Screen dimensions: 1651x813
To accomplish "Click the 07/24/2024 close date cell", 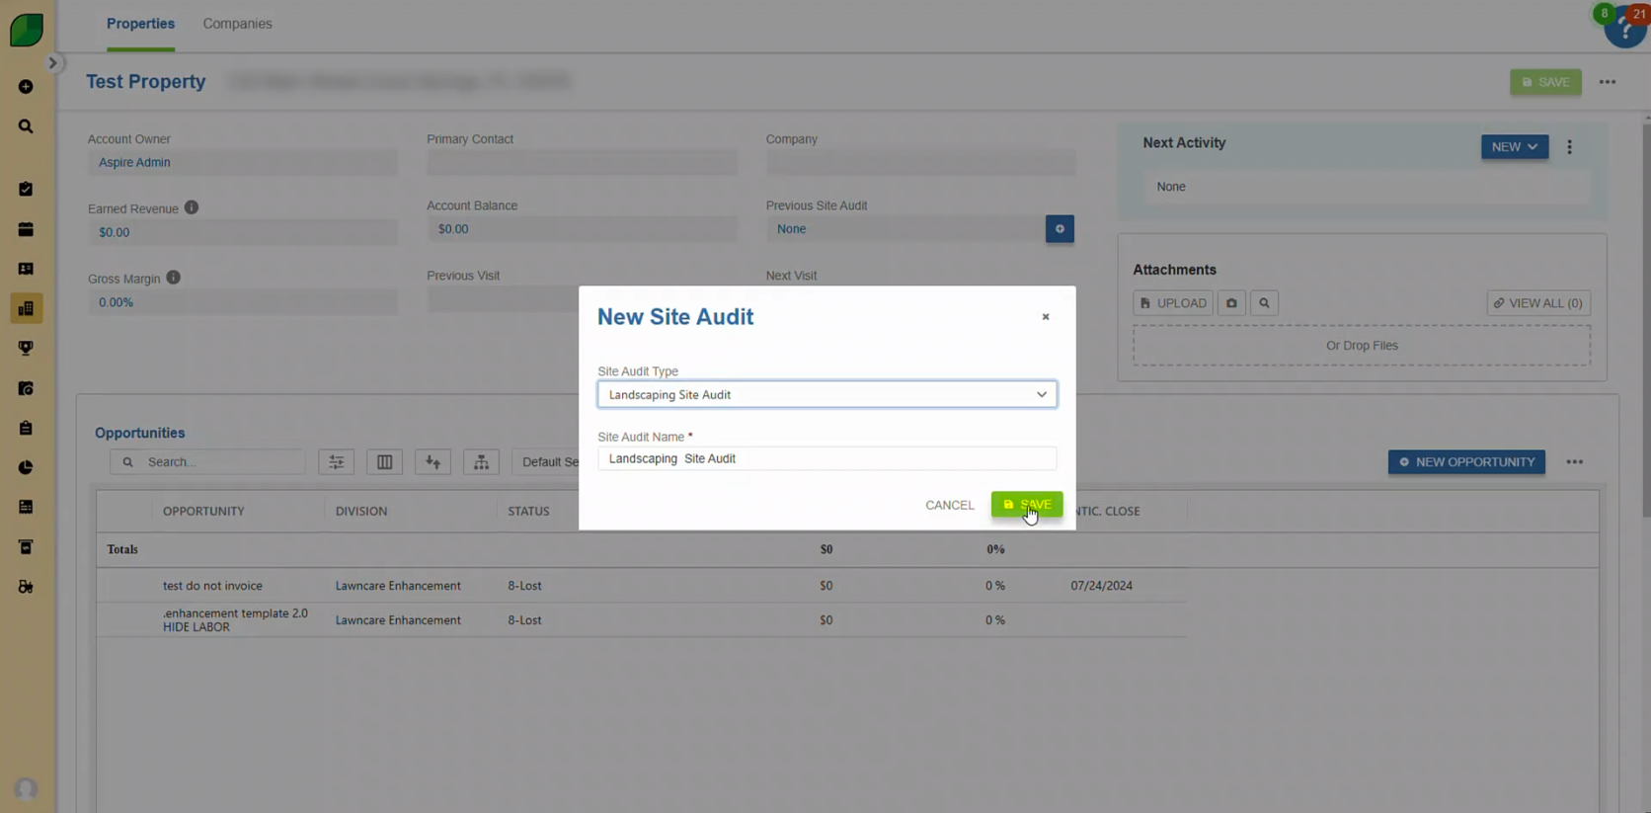I will [x=1101, y=586].
